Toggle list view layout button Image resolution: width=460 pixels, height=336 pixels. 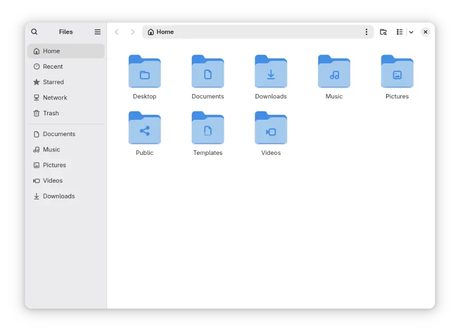[400, 32]
